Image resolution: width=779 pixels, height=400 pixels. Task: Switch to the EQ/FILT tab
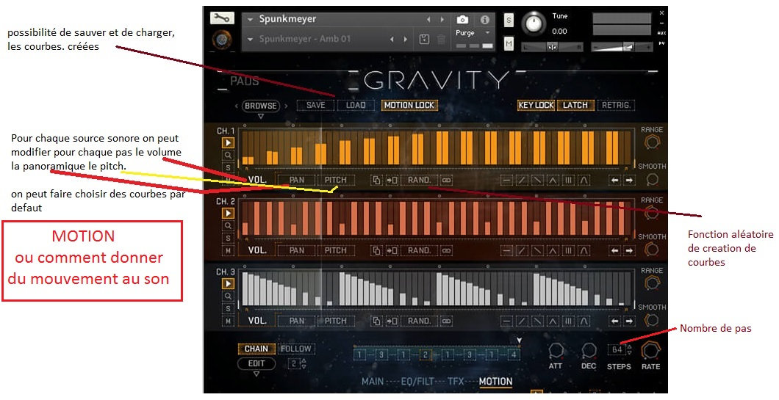click(x=418, y=381)
